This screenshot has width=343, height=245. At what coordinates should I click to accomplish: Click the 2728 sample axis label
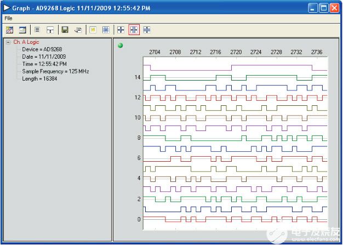click(276, 52)
